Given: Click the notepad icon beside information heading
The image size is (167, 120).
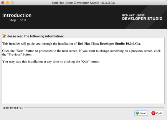Looking at the screenshot, I should tap(4, 36).
